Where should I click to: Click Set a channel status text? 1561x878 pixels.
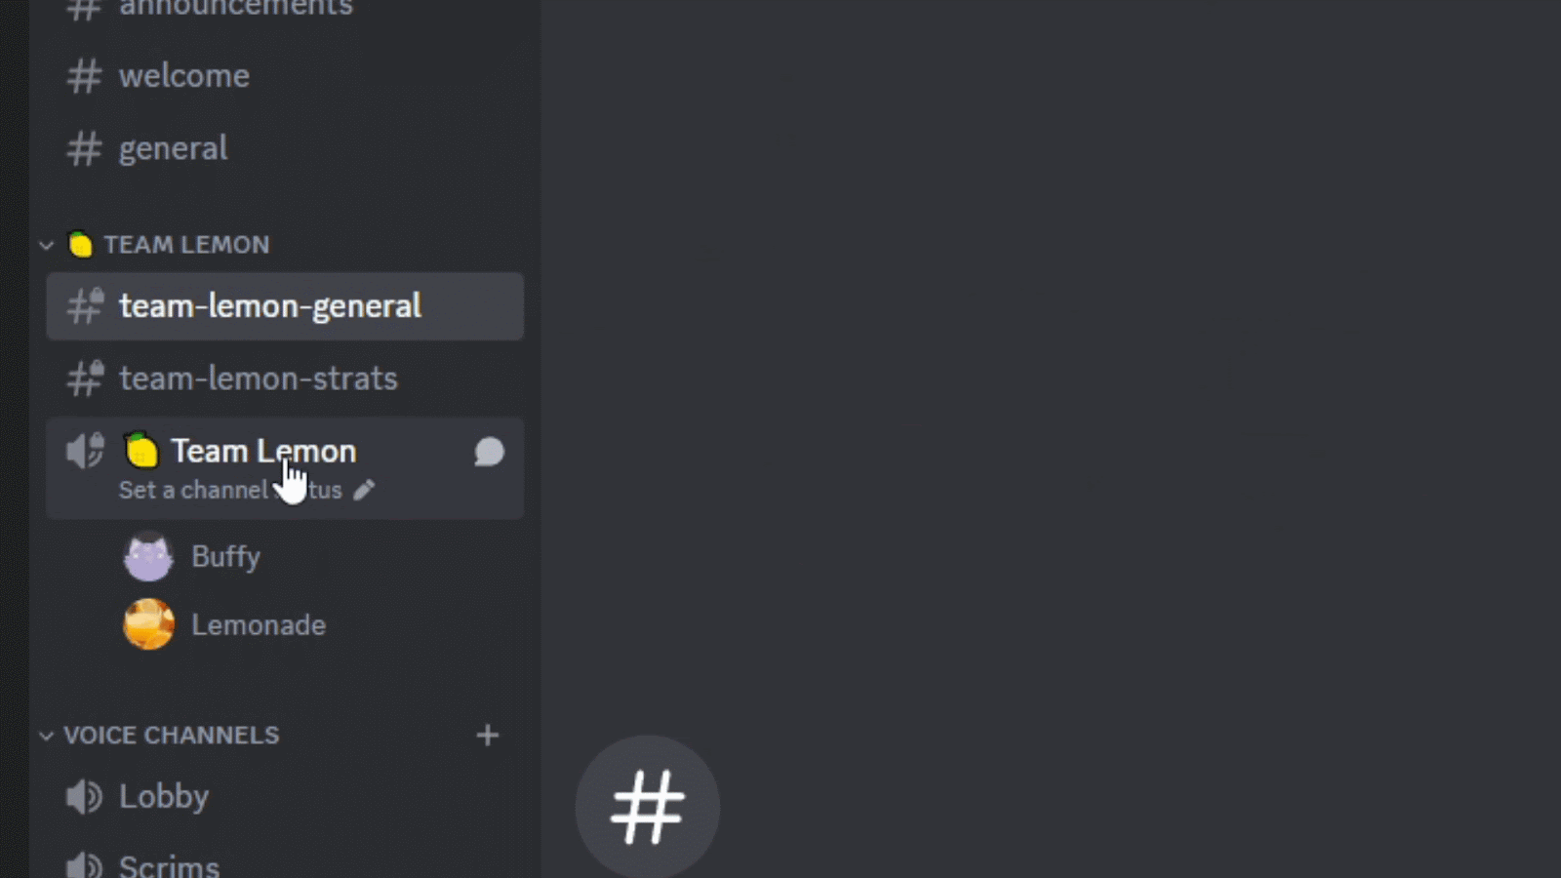pos(230,490)
